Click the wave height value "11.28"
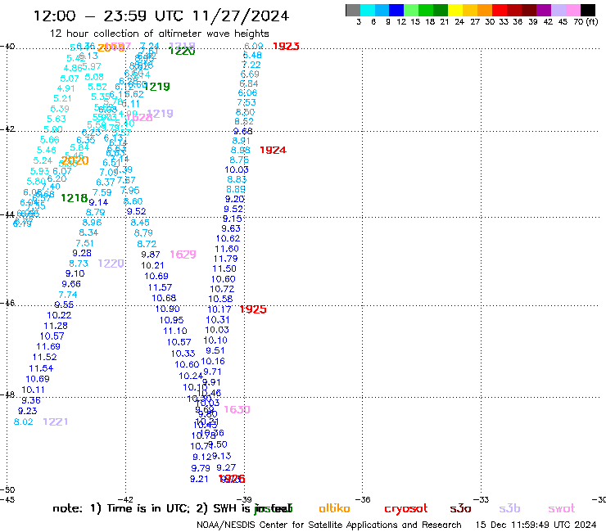The width and height of the screenshot is (606, 532). click(56, 326)
